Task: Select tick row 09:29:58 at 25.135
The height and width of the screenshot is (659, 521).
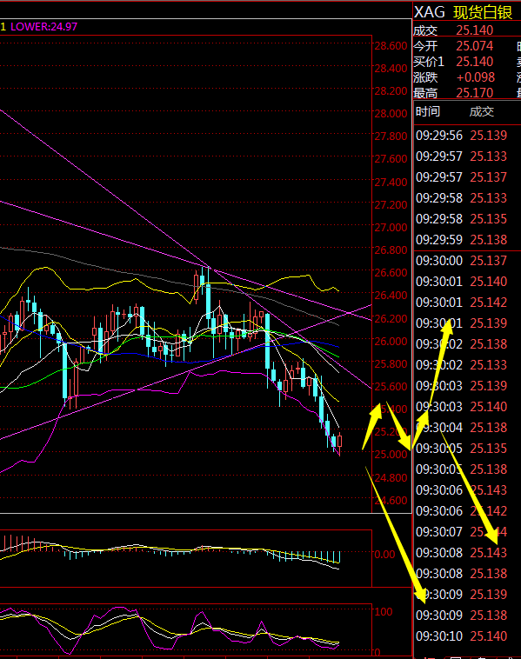Action: coord(461,219)
